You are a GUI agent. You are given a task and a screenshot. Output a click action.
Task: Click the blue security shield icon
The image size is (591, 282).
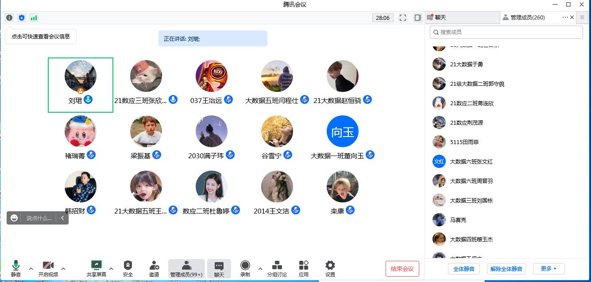(22, 18)
